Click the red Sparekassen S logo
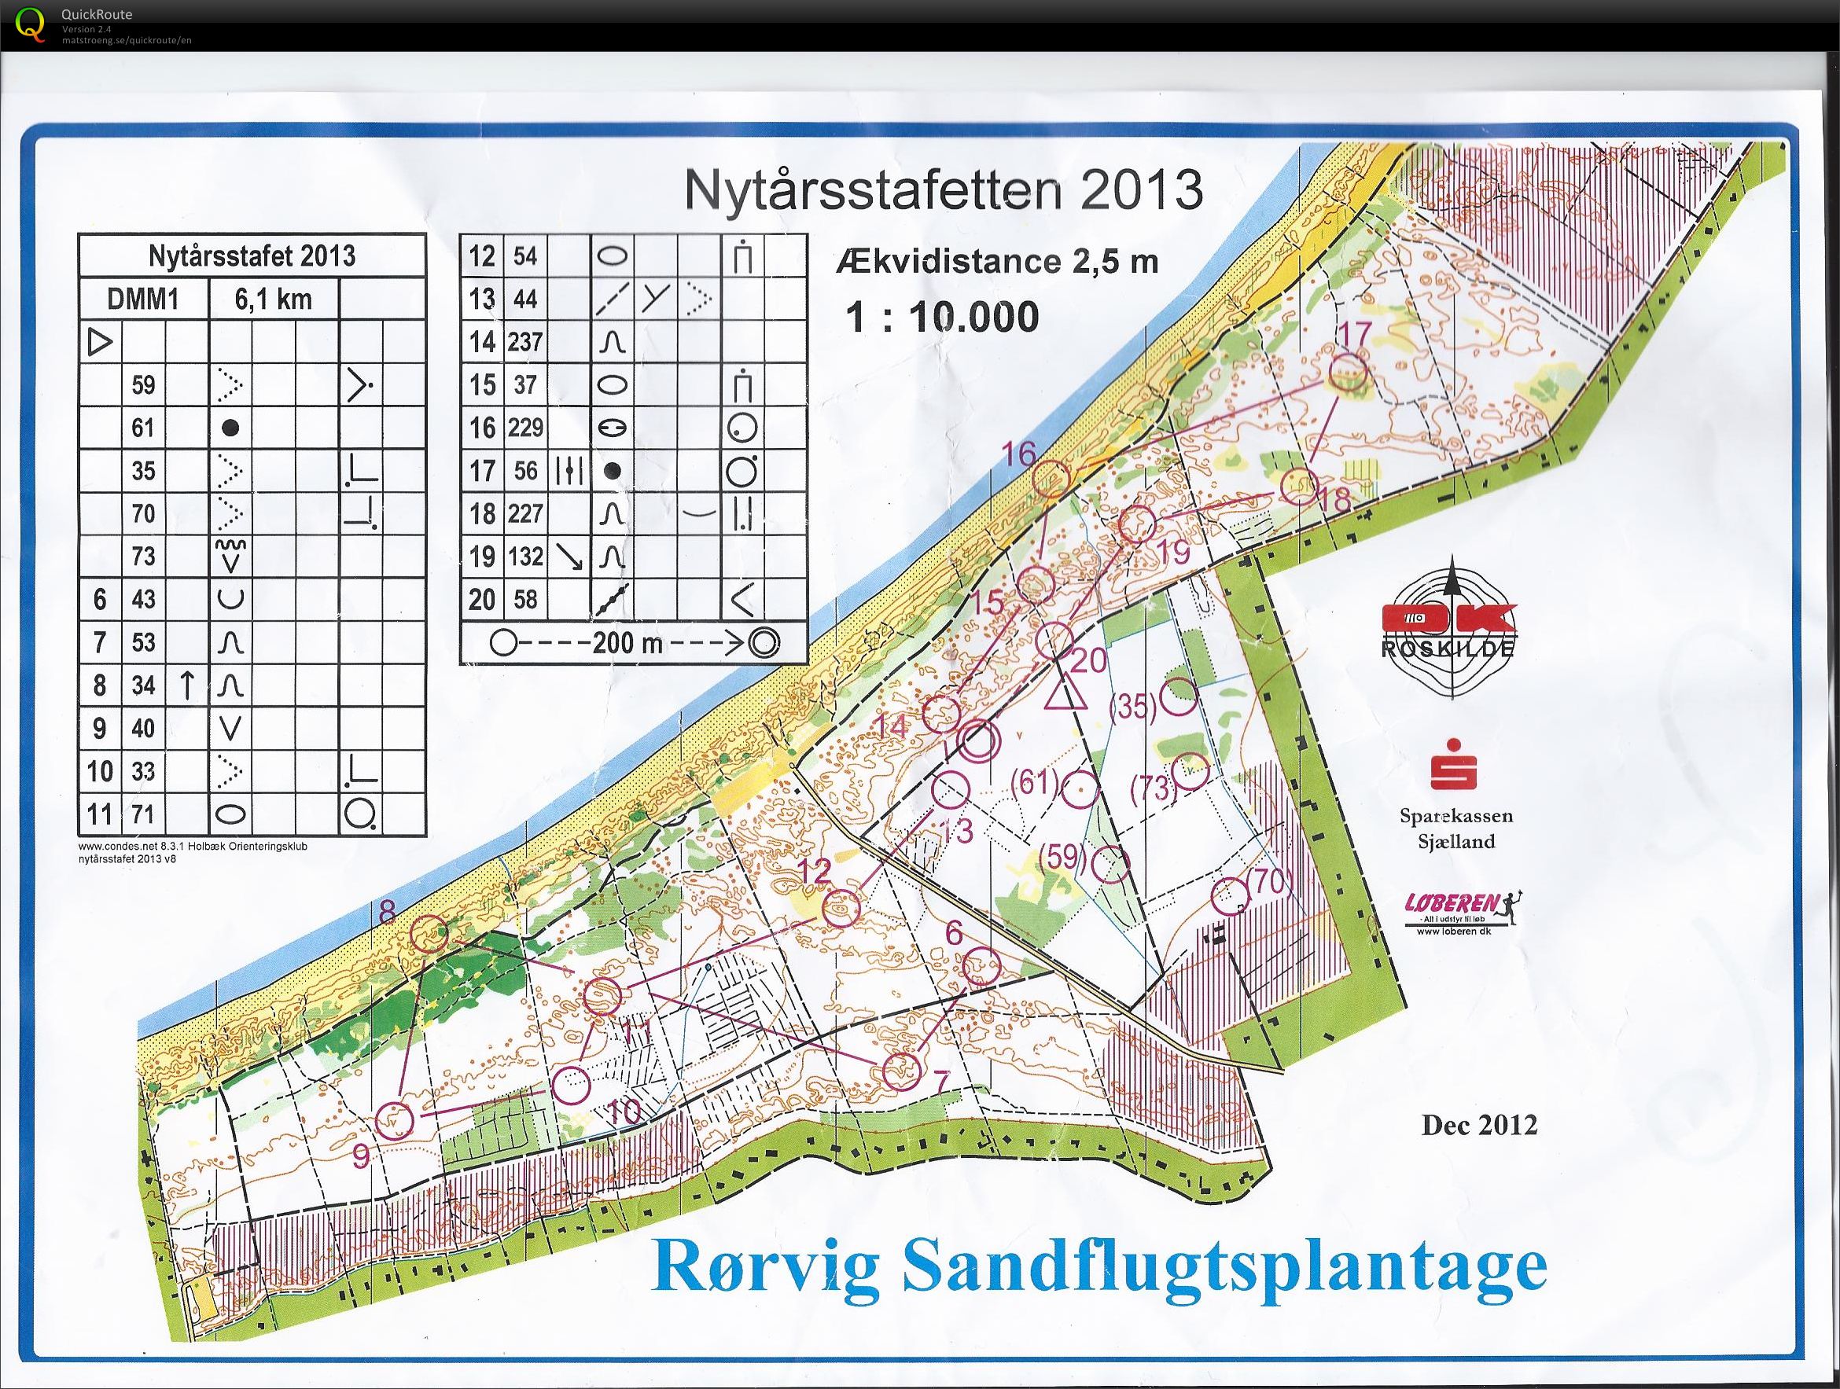Image resolution: width=1840 pixels, height=1389 pixels. [1452, 763]
